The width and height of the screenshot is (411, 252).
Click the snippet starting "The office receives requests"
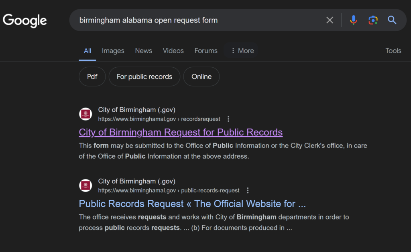pos(214,222)
